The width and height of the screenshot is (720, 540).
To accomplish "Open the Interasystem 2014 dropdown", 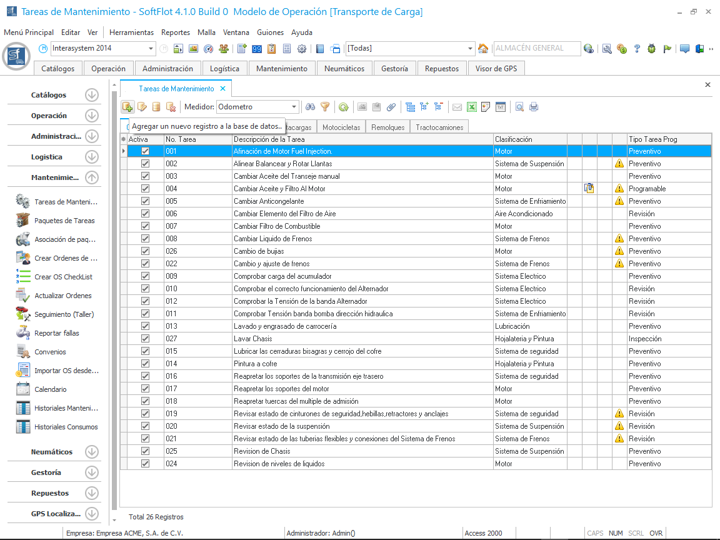I will click(151, 49).
